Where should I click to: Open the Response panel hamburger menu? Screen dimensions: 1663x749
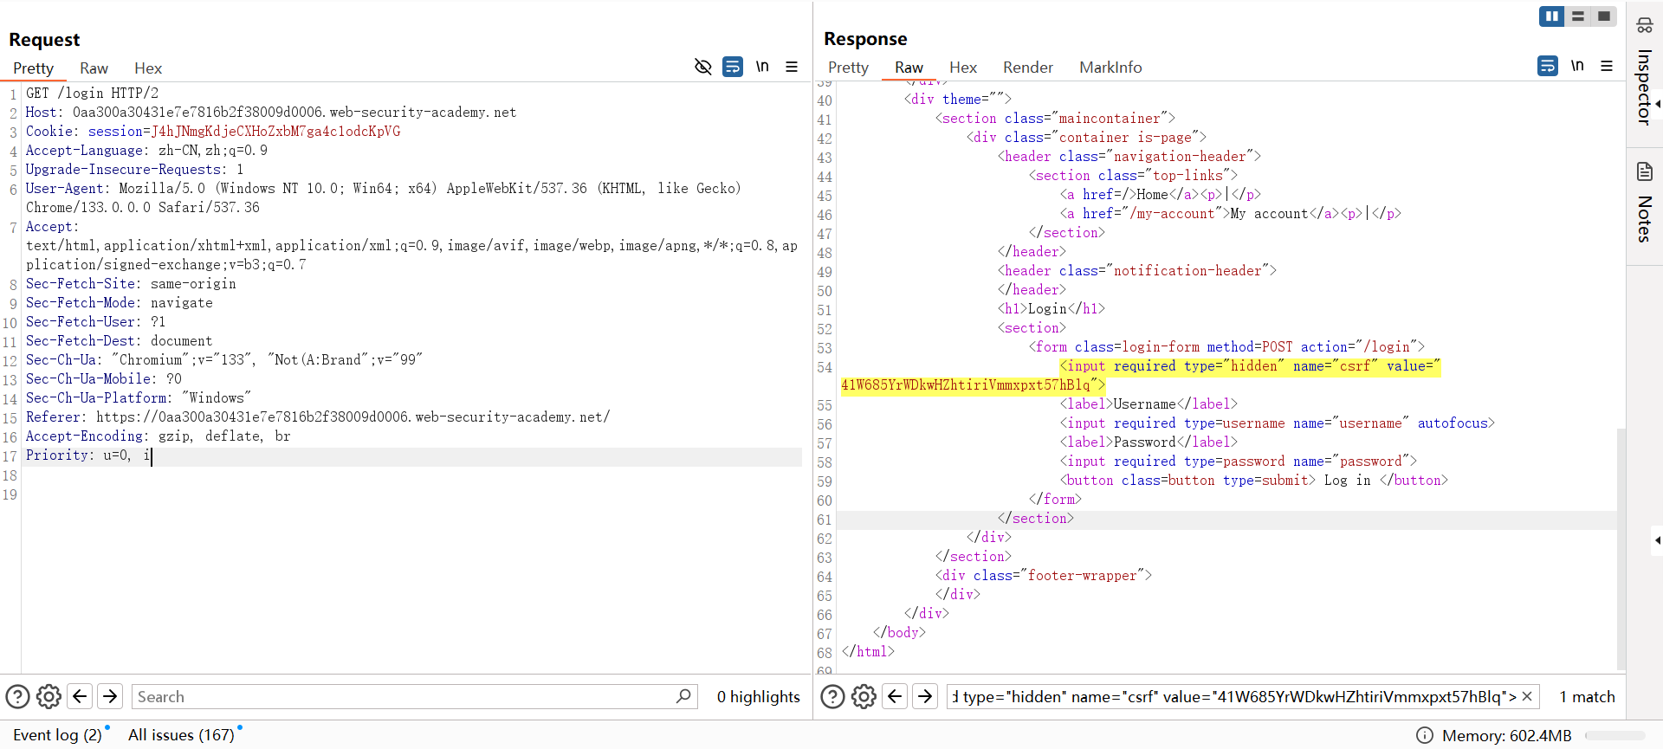click(x=1607, y=66)
